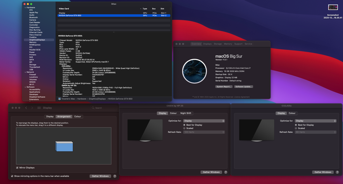
Task: Select Memory in the Hardware sidebar list
Action: [x=33, y=42]
